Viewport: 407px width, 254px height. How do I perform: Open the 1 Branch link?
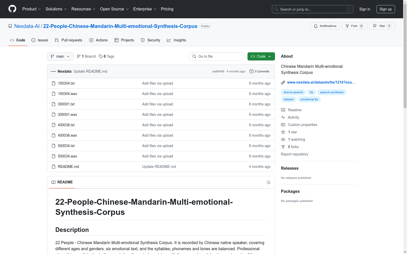(x=86, y=56)
